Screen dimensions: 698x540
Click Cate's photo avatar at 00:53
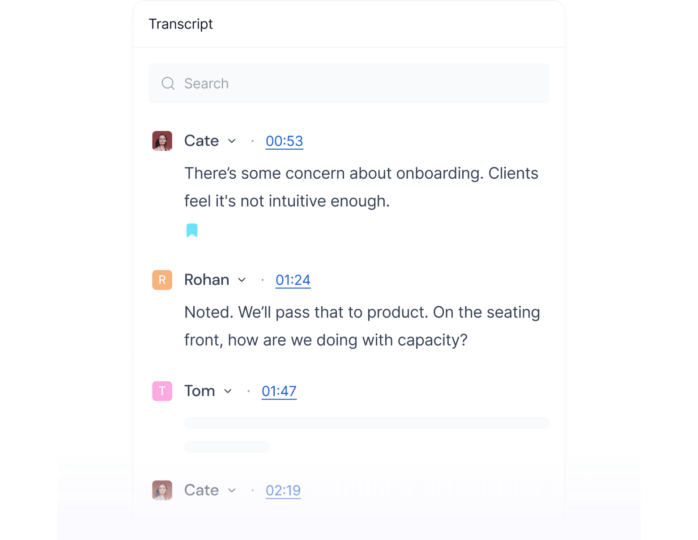tap(162, 141)
